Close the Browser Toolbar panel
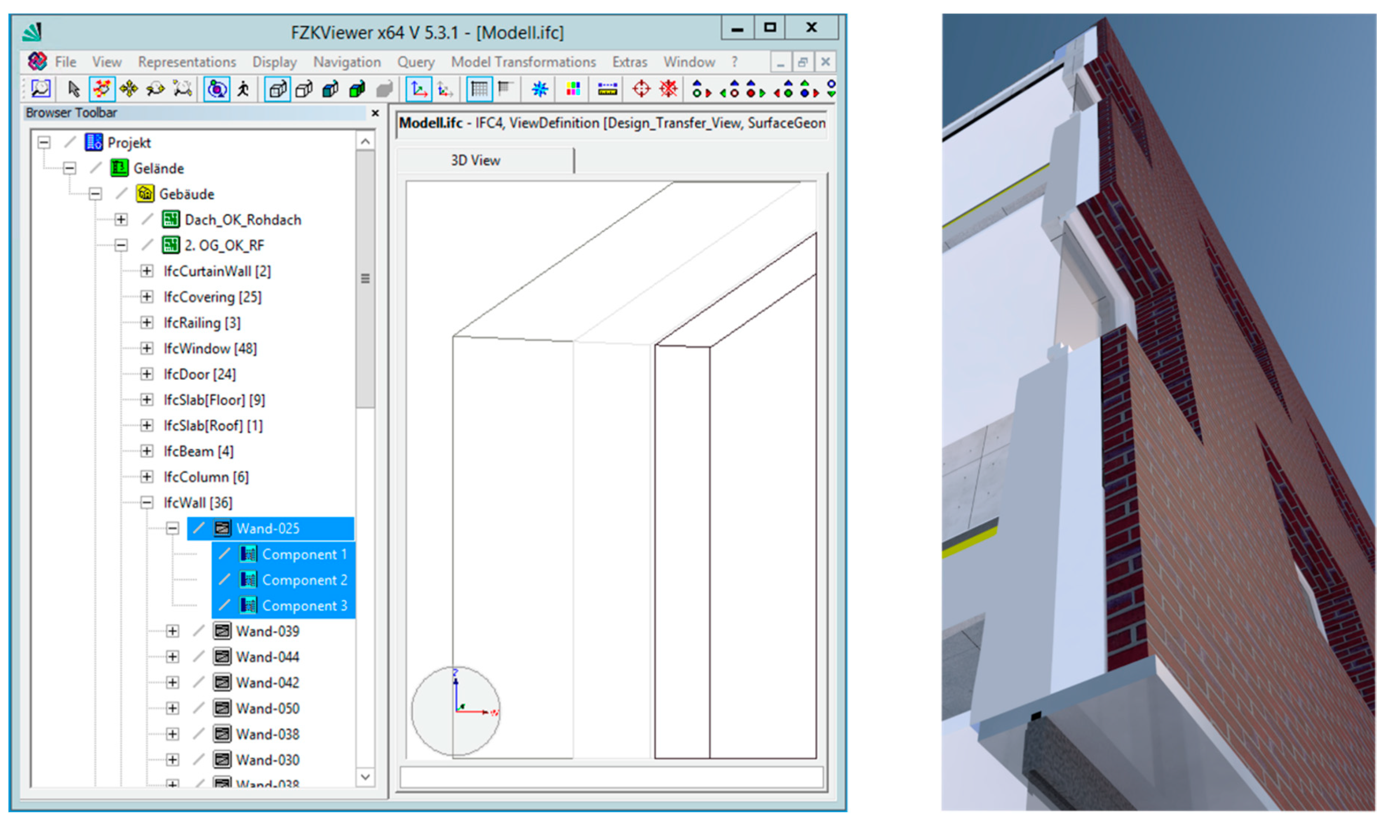The height and width of the screenshot is (822, 1386). 375,113
